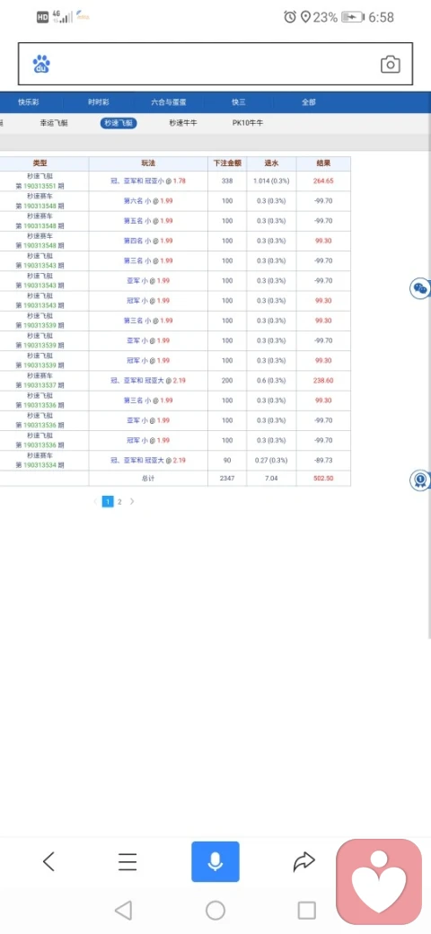This screenshot has height=934, width=431.
Task: Tap the Android recent apps square button
Action: 306,910
